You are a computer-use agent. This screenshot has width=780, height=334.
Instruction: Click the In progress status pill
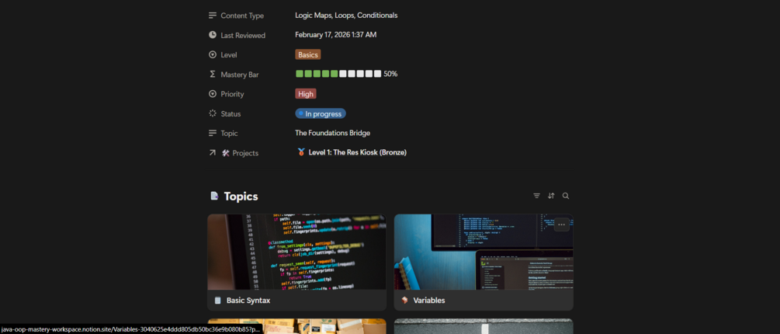(x=321, y=113)
